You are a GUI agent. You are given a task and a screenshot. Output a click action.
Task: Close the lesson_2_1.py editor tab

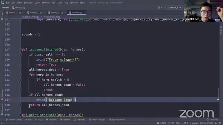44,12
